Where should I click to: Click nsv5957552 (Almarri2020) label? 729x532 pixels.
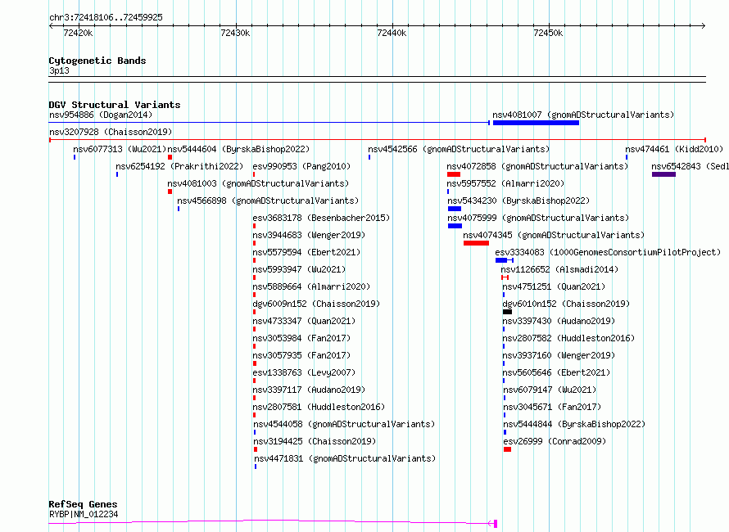pos(505,183)
